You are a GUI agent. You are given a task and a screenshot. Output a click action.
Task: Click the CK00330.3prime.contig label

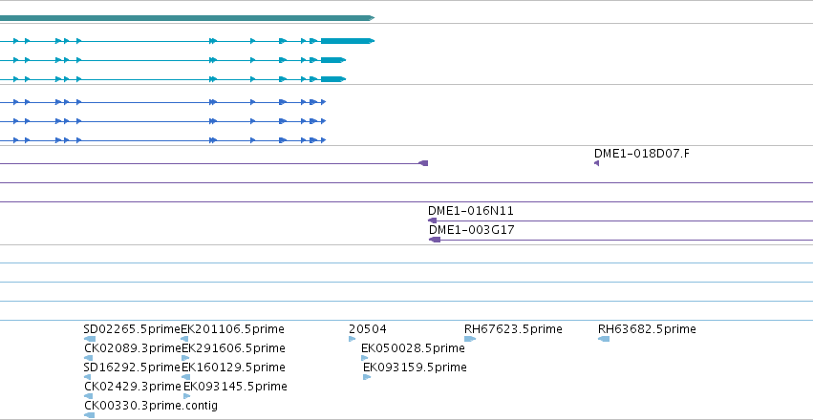[151, 406]
